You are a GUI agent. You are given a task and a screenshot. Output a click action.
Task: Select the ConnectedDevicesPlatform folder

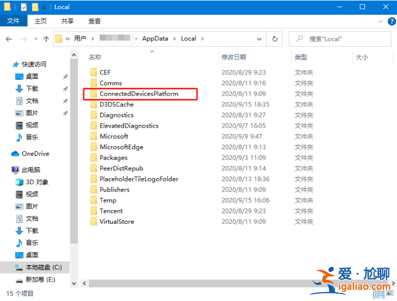[139, 94]
